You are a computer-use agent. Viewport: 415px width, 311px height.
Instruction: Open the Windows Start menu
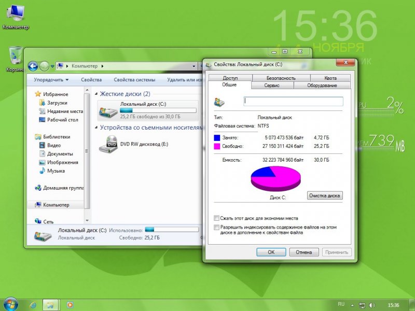tap(11, 304)
